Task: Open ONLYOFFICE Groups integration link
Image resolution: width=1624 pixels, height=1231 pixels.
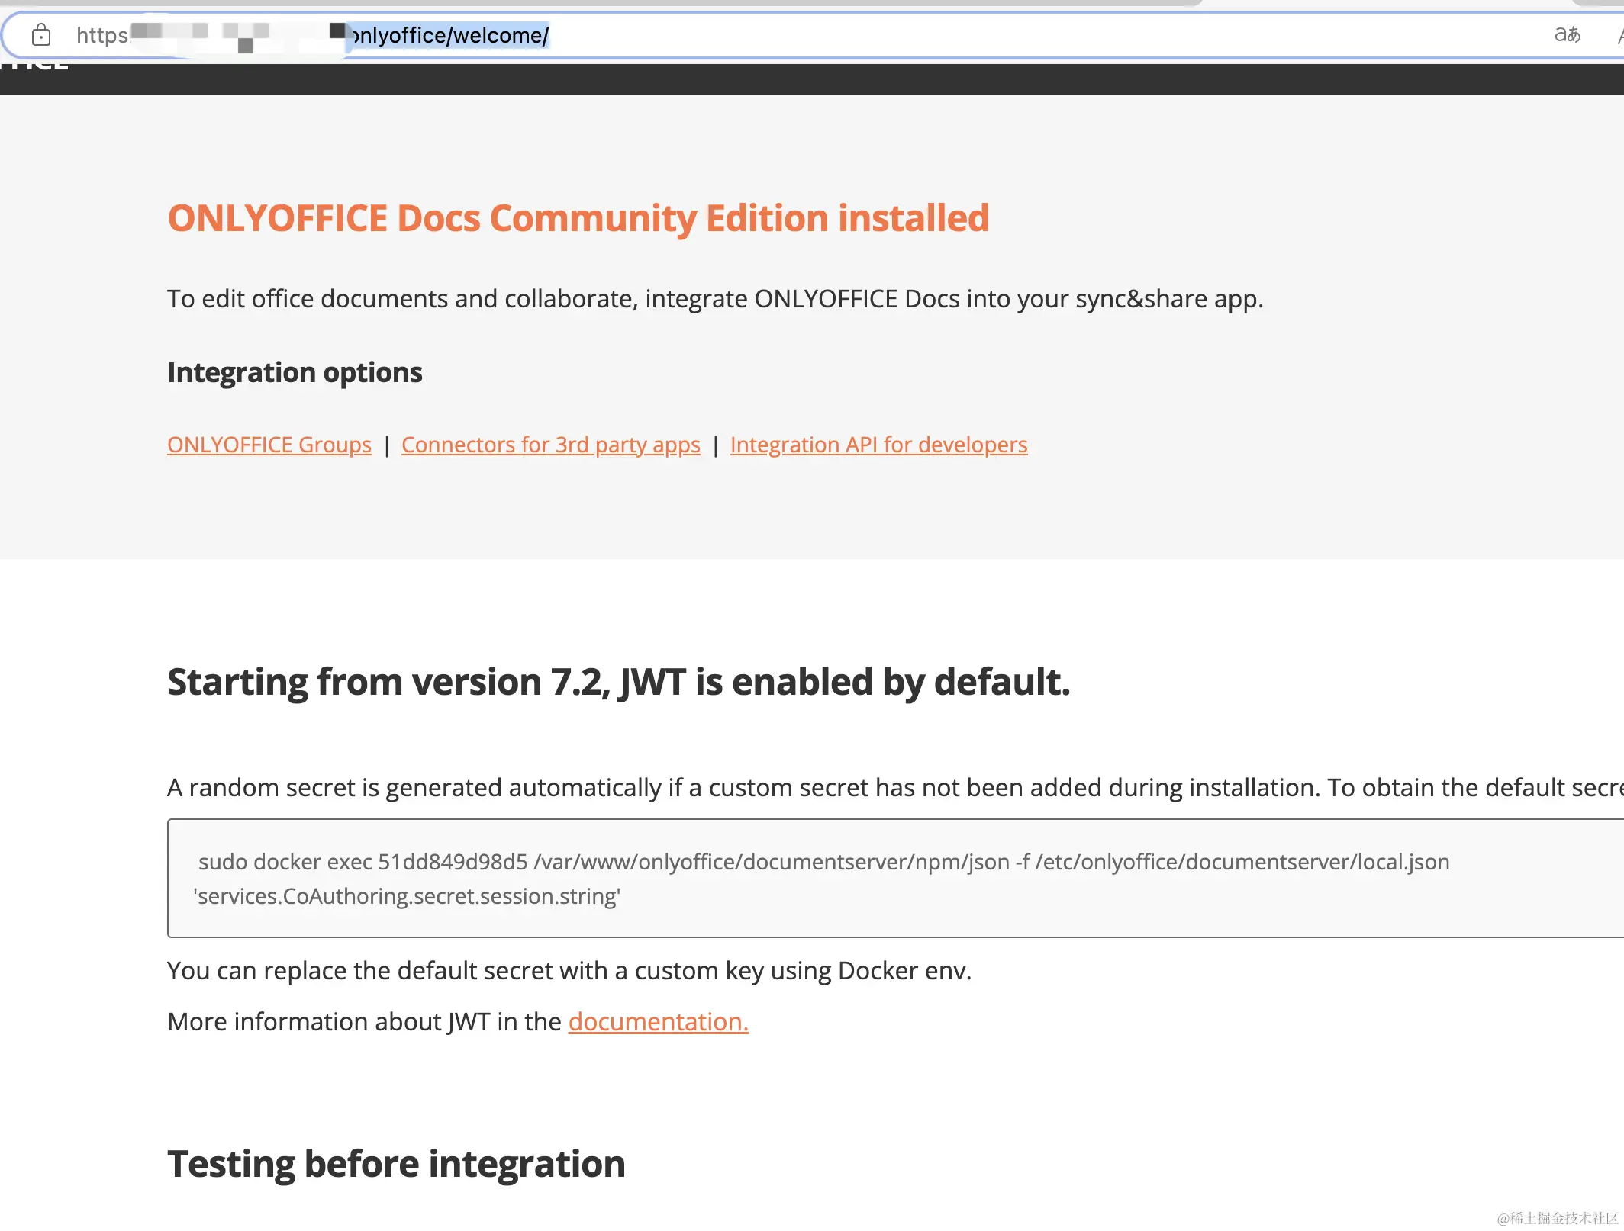Action: [269, 445]
